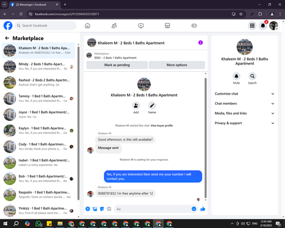Open the View buyer profile link
Screen dimensions: 285x228
point(162,125)
